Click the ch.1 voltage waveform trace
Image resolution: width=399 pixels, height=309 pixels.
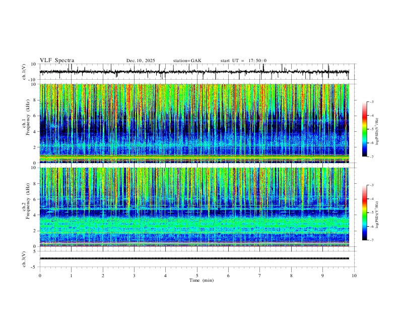point(194,72)
